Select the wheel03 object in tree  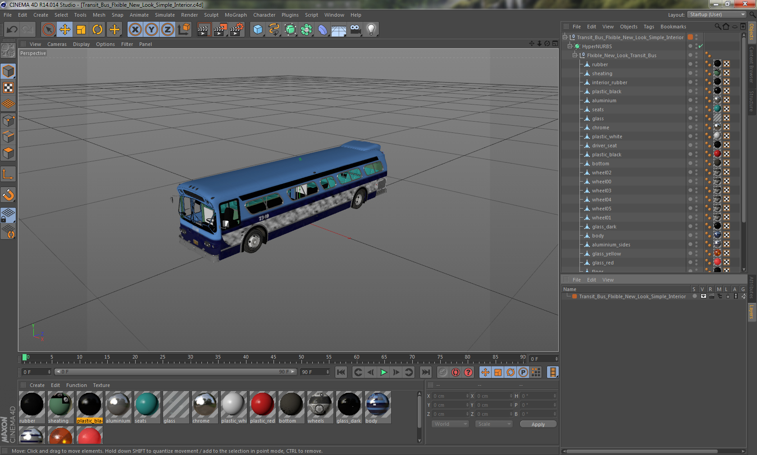click(602, 191)
